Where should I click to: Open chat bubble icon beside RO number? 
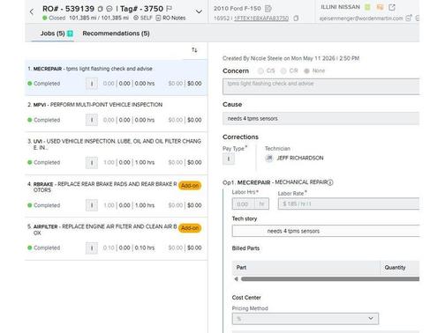coord(109,9)
